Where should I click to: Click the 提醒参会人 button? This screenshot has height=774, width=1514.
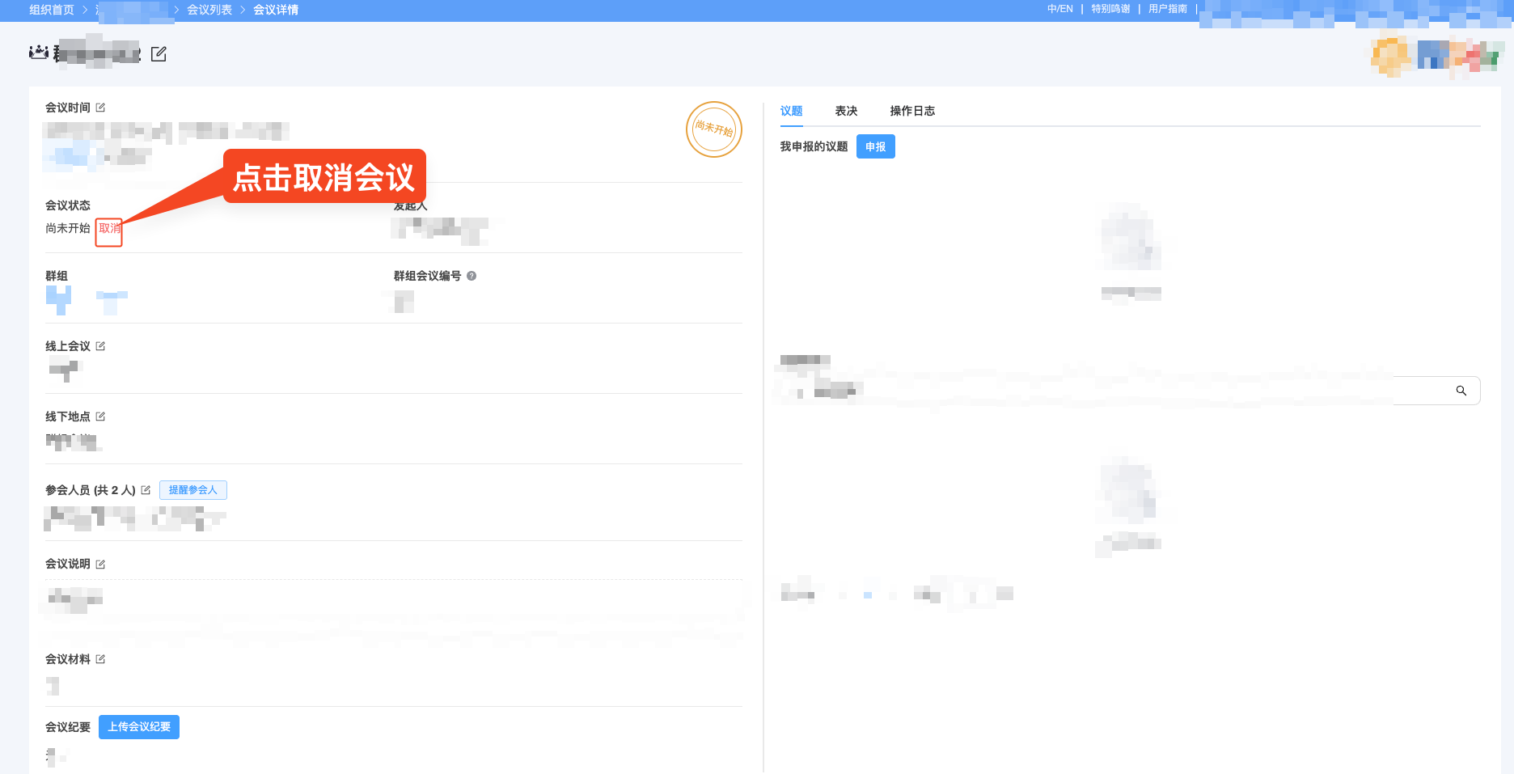192,489
